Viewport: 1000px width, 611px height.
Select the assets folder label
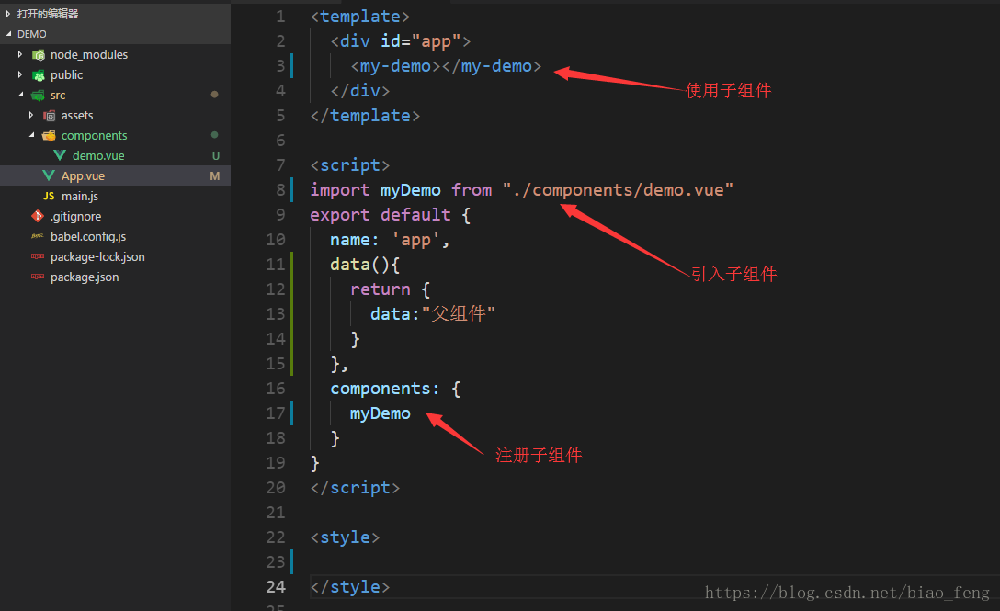coord(77,116)
